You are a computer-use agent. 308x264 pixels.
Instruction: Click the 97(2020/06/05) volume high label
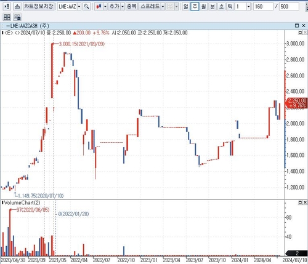click(33, 210)
